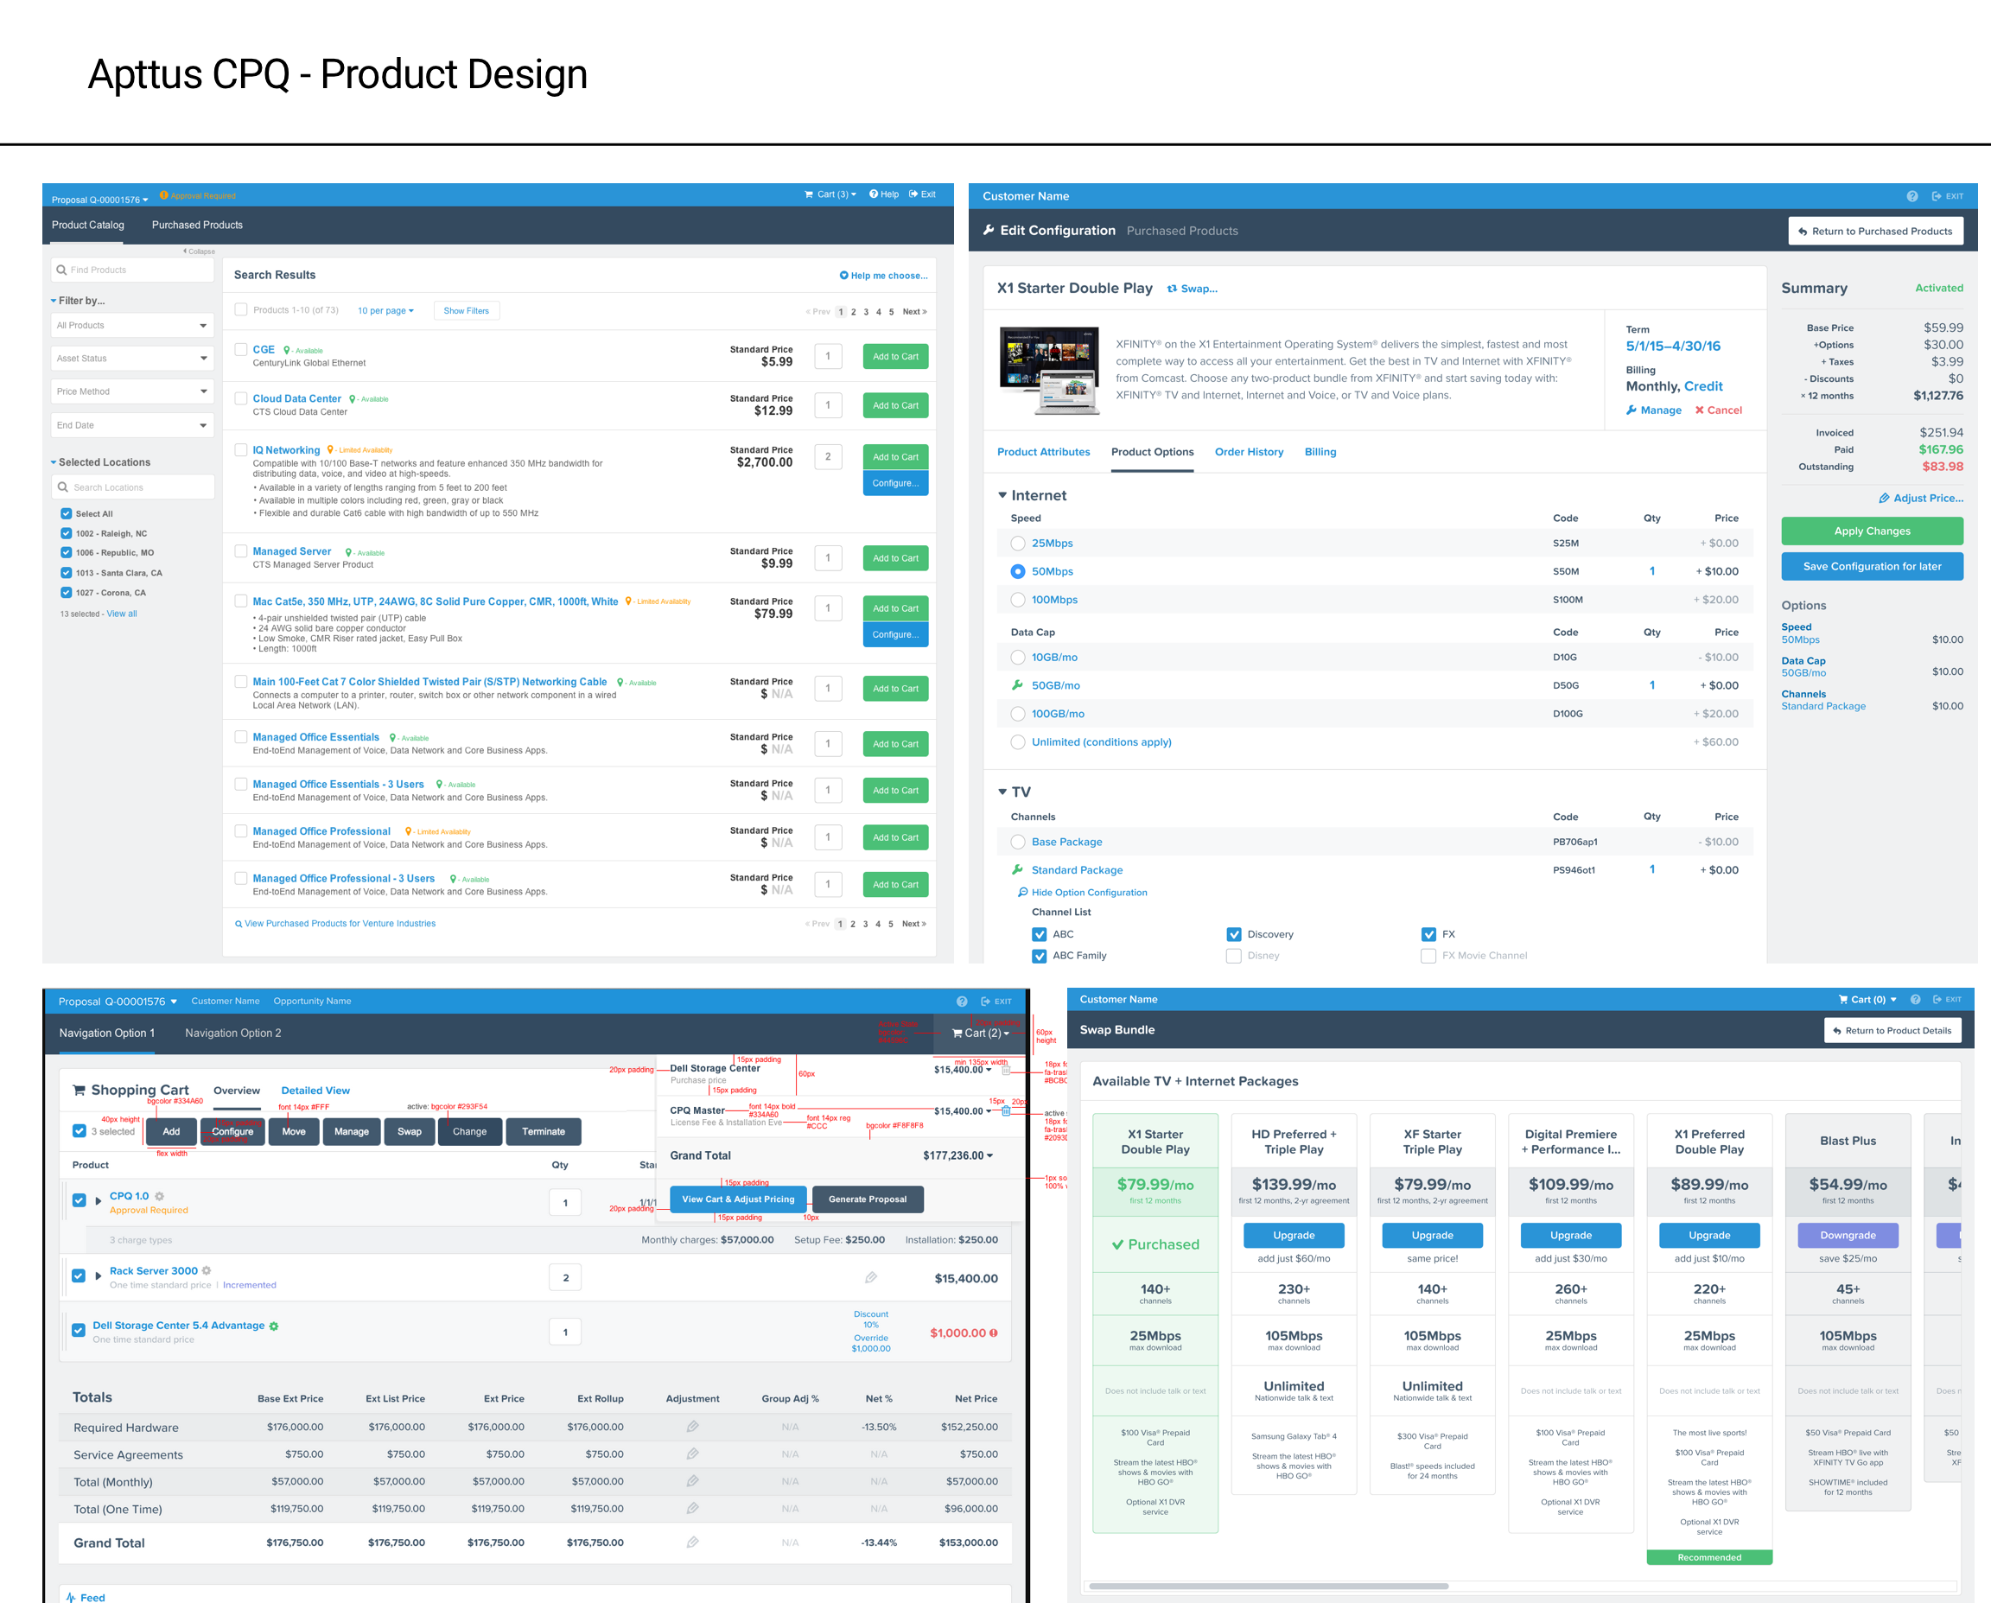Click the Apply Changes button

pos(1872,531)
